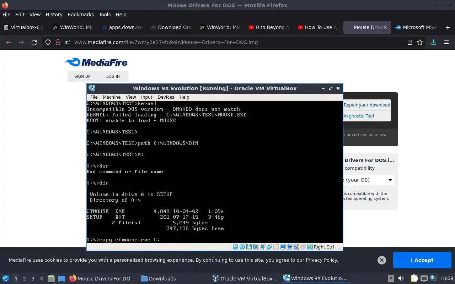Click the Firefox URL address bar
This screenshot has width=455, height=284.
235,42
